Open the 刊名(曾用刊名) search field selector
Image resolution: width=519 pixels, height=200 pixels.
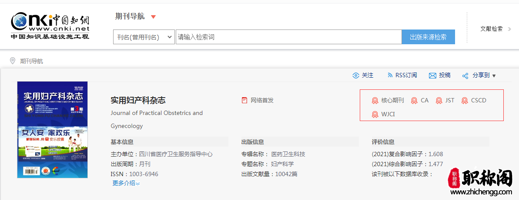(144, 37)
